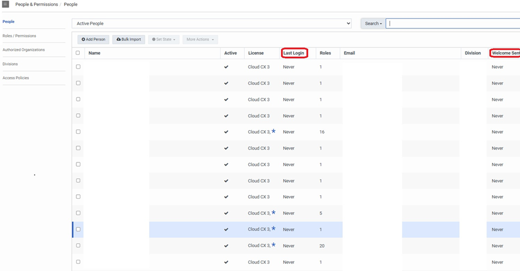Open Authorized Organizations in the sidebar
520x271 pixels.
click(x=23, y=50)
